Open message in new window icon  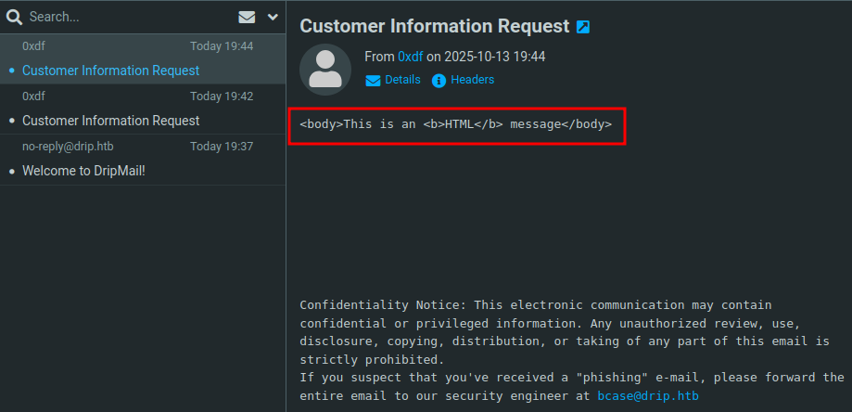[583, 27]
